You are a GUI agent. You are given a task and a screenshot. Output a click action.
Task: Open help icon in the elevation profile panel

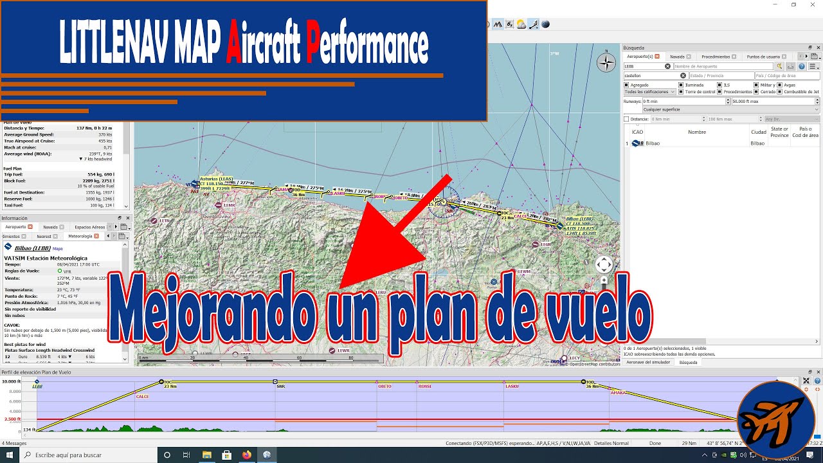tap(817, 381)
